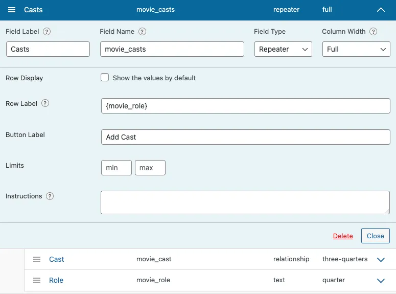396x294 pixels.
Task: Open the Column Width Full dropdown
Action: coord(356,49)
